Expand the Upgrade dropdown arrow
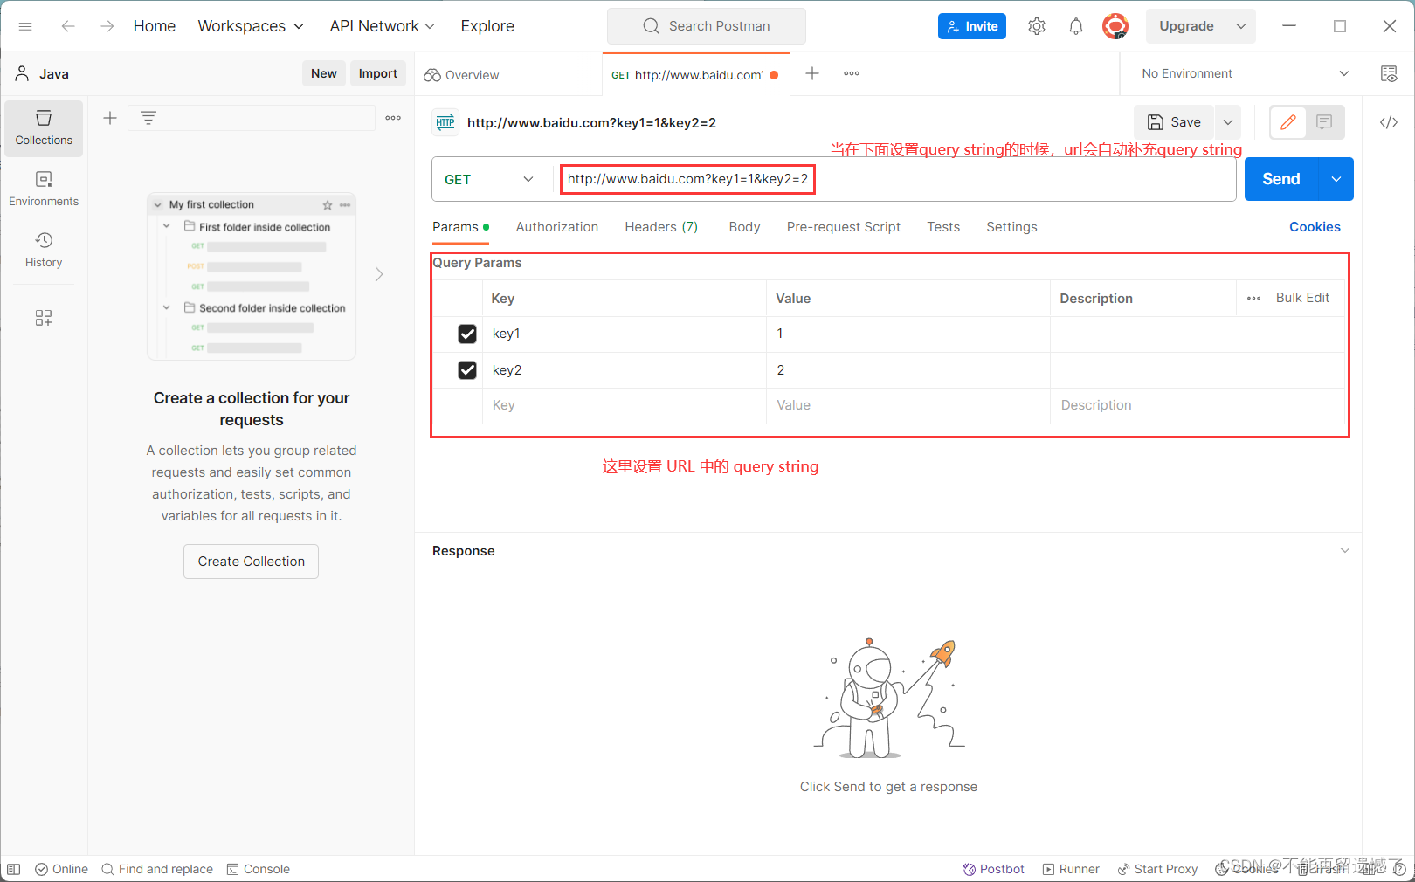The height and width of the screenshot is (882, 1415). pyautogui.click(x=1241, y=26)
